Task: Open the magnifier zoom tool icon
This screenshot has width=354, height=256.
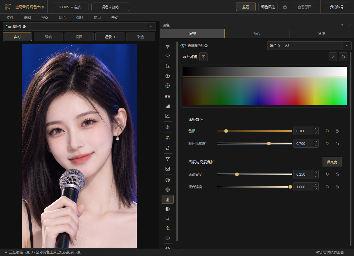Action: (168, 219)
